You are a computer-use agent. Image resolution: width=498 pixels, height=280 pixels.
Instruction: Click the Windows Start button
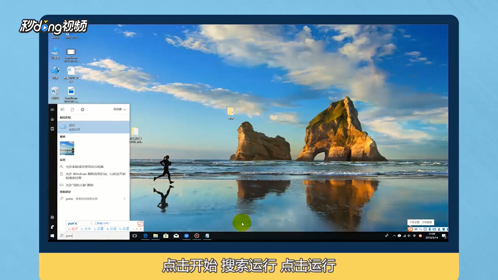click(x=52, y=236)
